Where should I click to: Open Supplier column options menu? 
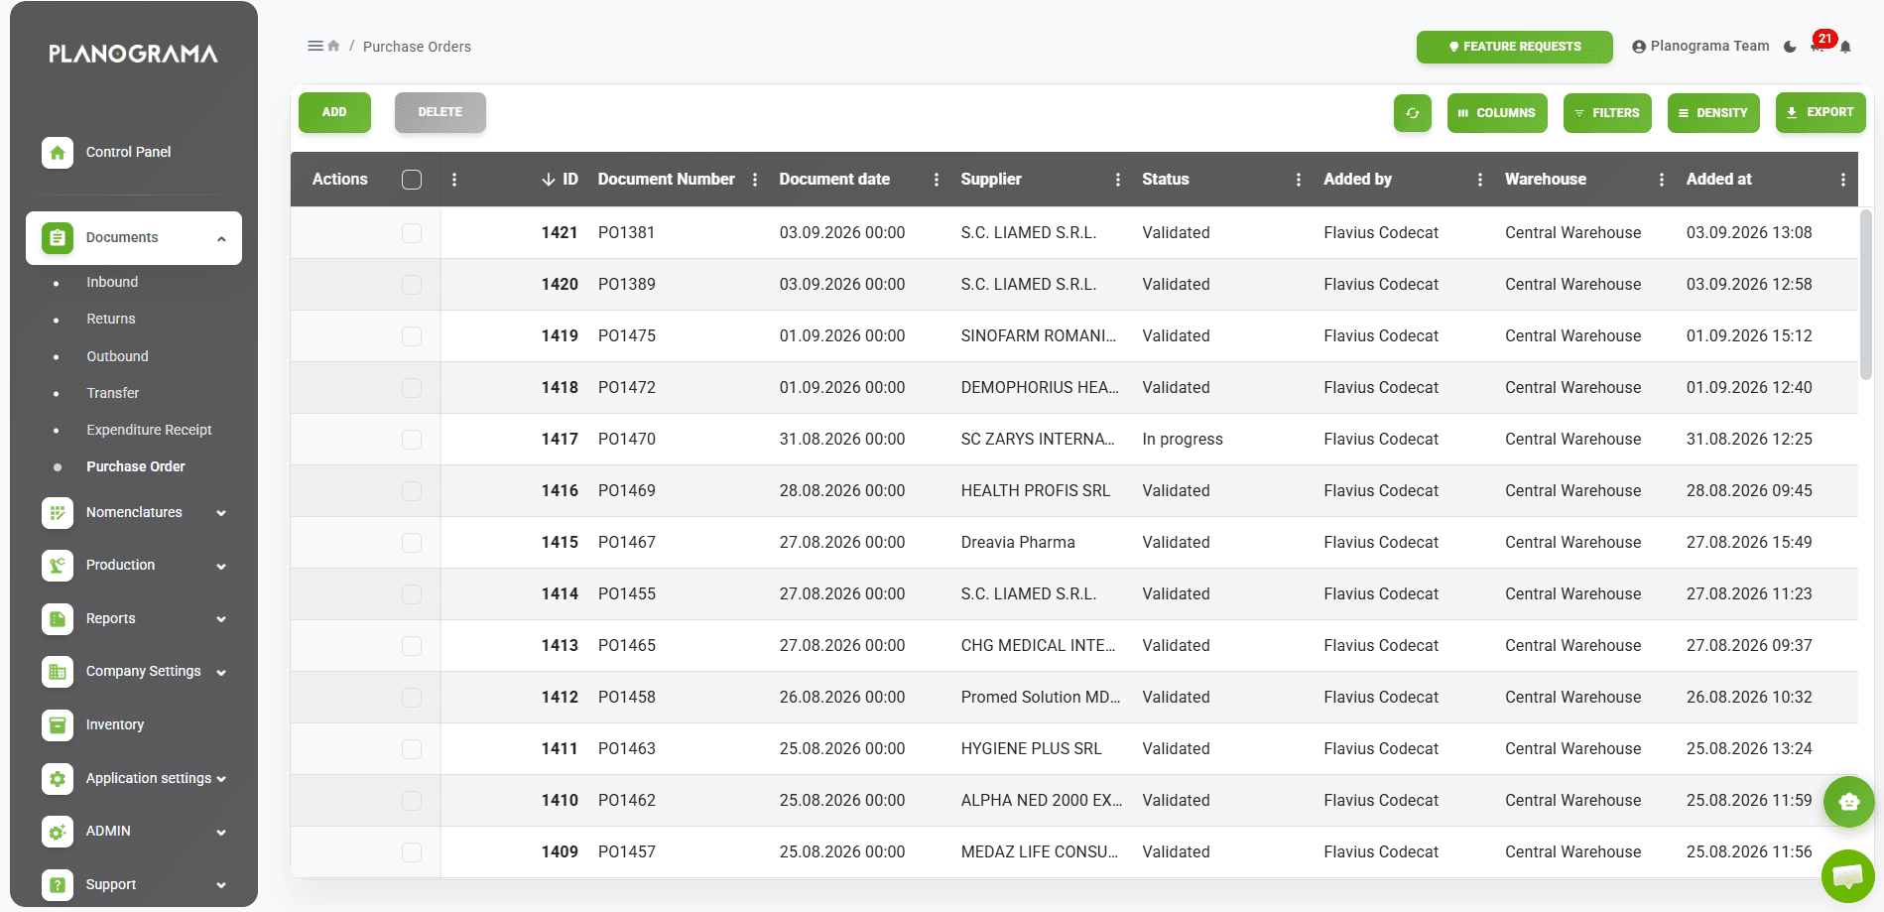tap(1118, 180)
